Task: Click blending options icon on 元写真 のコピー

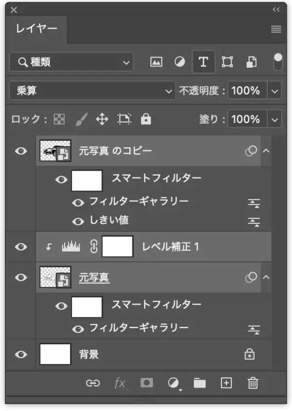Action: pos(251,151)
